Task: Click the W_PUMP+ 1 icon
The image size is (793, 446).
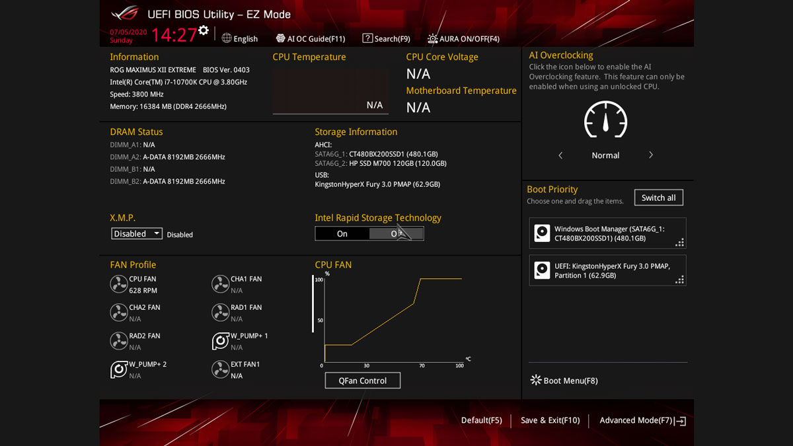Action: click(x=220, y=341)
